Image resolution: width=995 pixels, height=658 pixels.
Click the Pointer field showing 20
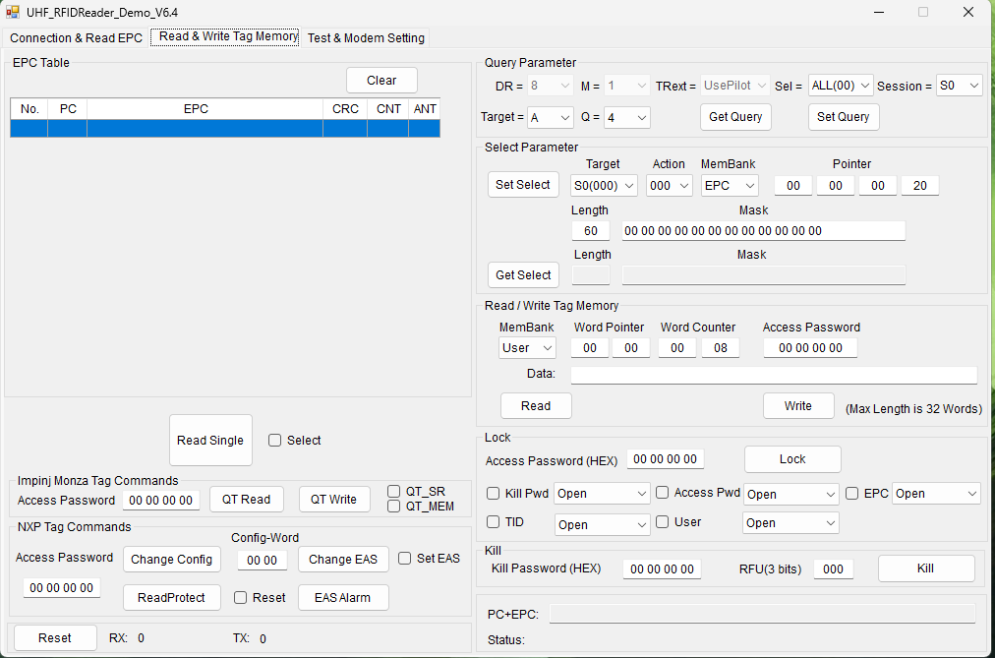[x=920, y=185]
